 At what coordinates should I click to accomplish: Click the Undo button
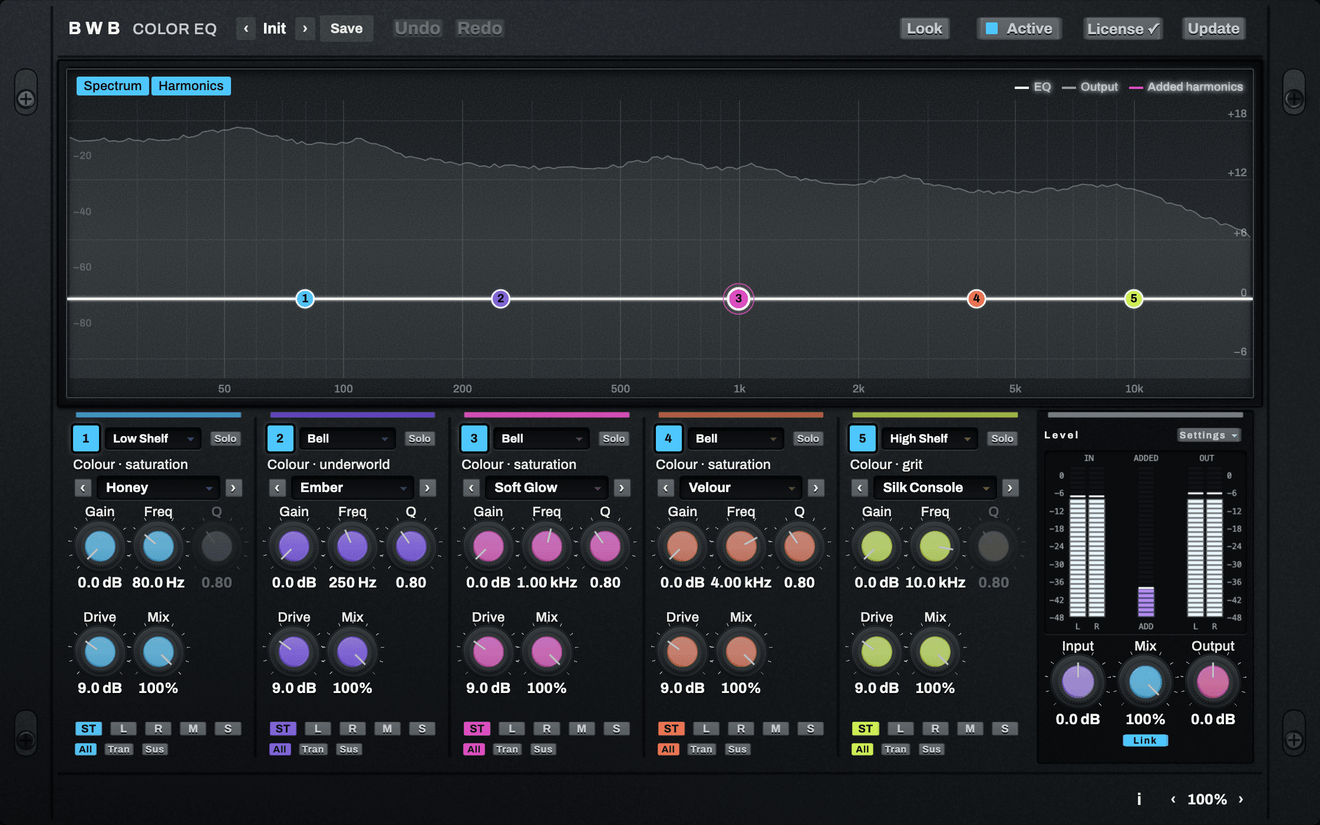click(x=418, y=28)
